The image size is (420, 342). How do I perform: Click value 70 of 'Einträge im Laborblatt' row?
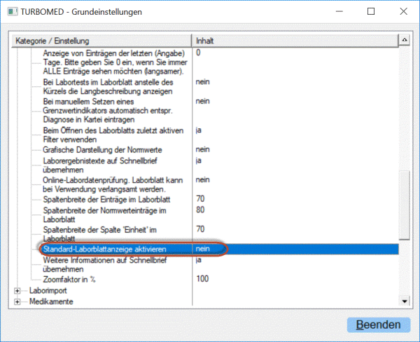point(200,199)
